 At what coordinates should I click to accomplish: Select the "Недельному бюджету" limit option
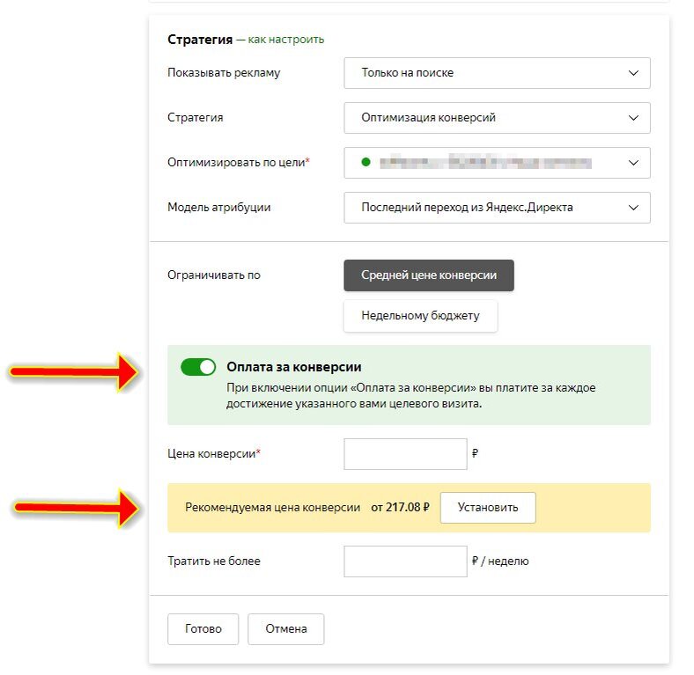tap(420, 316)
